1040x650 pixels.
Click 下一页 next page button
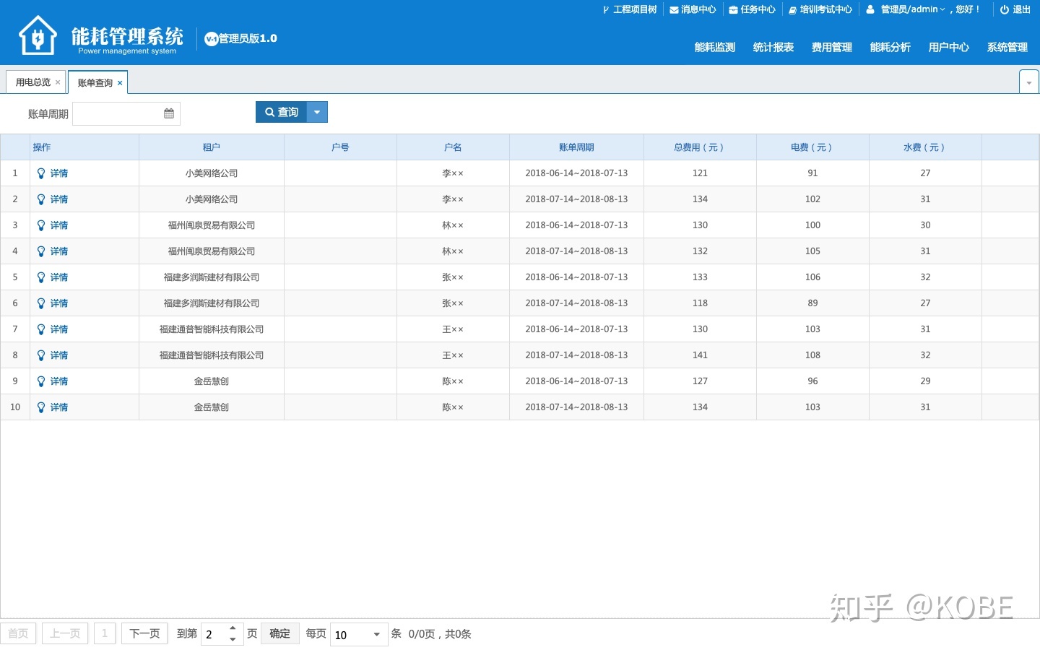[x=144, y=633]
